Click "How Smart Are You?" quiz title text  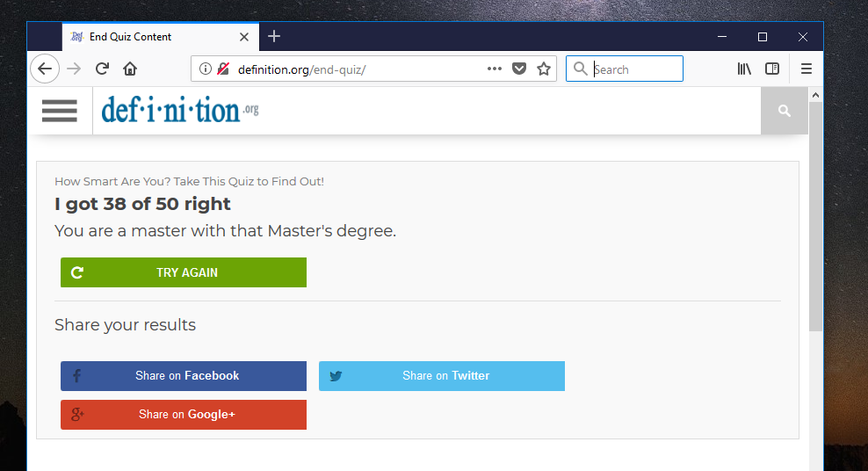[x=189, y=182]
